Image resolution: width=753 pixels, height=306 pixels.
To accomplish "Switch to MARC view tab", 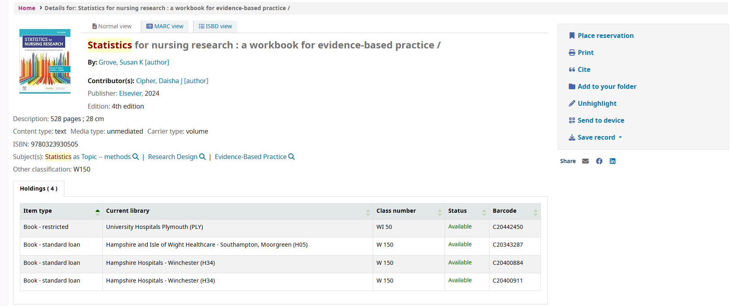I will 165,26.
